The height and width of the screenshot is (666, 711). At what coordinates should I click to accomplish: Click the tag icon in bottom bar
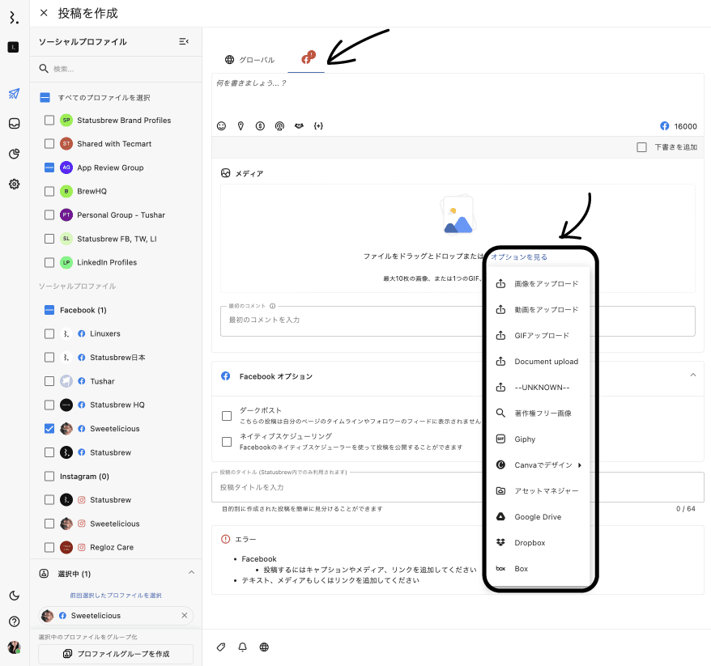coord(221,647)
